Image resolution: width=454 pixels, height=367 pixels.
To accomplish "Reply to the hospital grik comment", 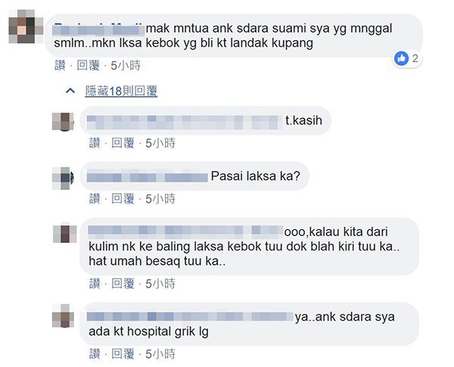I will point(123,354).
